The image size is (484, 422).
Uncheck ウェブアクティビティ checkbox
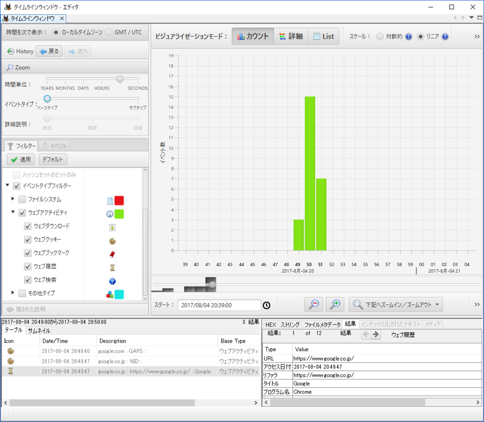[22, 213]
